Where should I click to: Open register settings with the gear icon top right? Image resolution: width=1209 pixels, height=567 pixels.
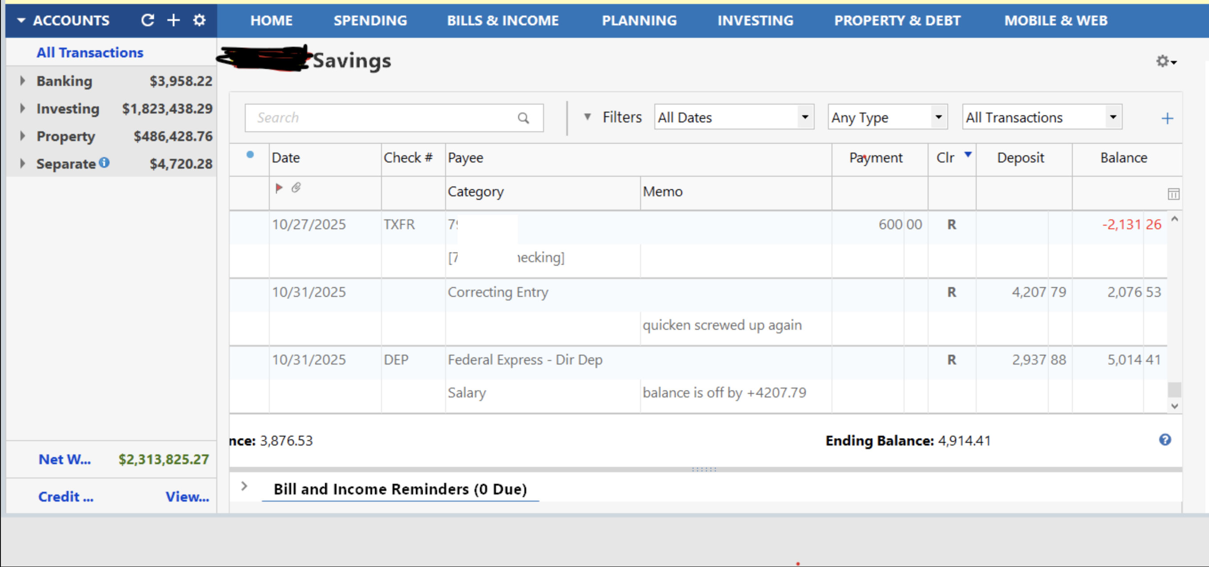(x=1163, y=61)
